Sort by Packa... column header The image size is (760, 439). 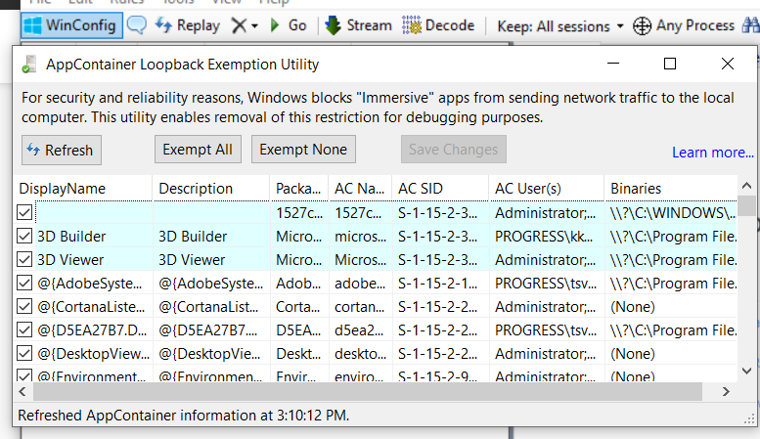point(299,188)
